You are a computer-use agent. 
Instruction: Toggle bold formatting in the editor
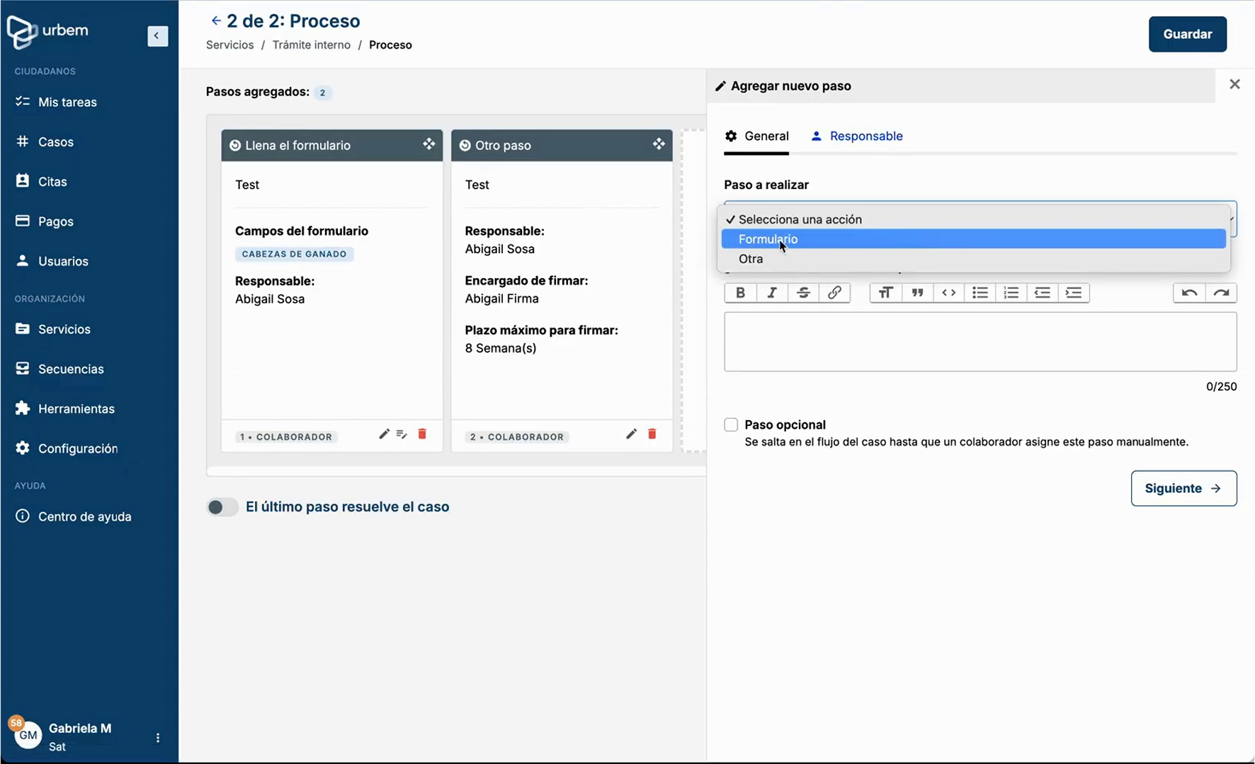tap(741, 293)
